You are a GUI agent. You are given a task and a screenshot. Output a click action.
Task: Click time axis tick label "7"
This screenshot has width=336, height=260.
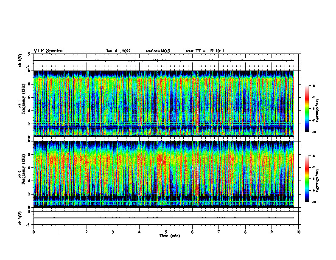[x=219, y=232]
